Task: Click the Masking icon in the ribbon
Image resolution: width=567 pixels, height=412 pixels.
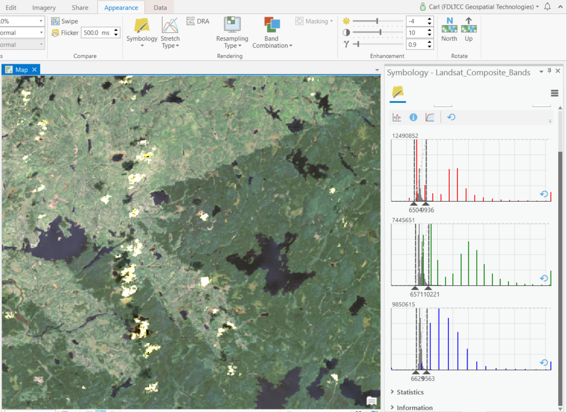Action: (299, 21)
